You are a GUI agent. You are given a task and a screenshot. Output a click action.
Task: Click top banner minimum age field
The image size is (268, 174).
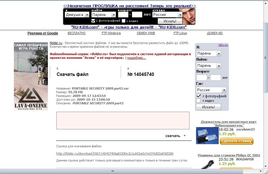click(x=123, y=15)
